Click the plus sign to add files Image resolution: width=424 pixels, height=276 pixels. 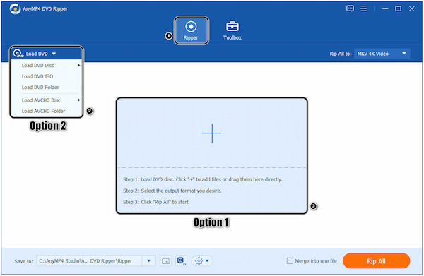[x=212, y=133]
